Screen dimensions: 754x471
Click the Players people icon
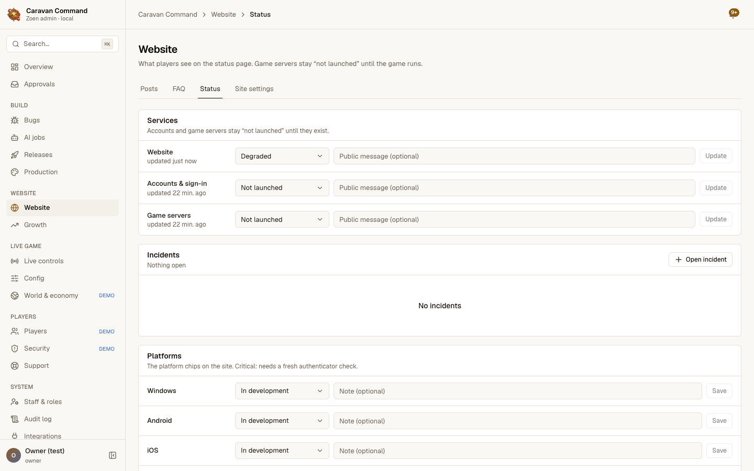pyautogui.click(x=15, y=331)
